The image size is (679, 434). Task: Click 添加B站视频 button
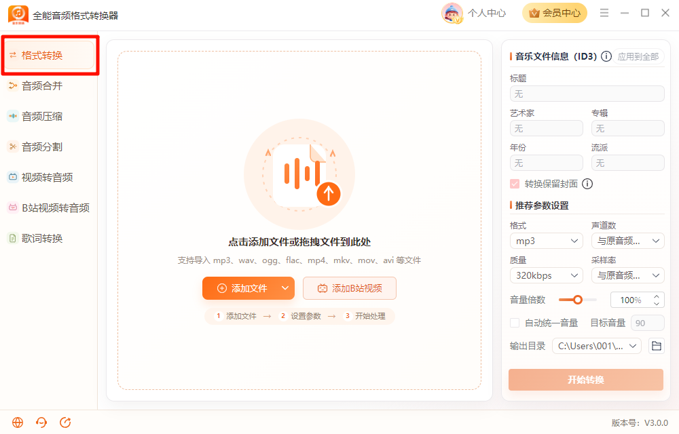(x=350, y=288)
